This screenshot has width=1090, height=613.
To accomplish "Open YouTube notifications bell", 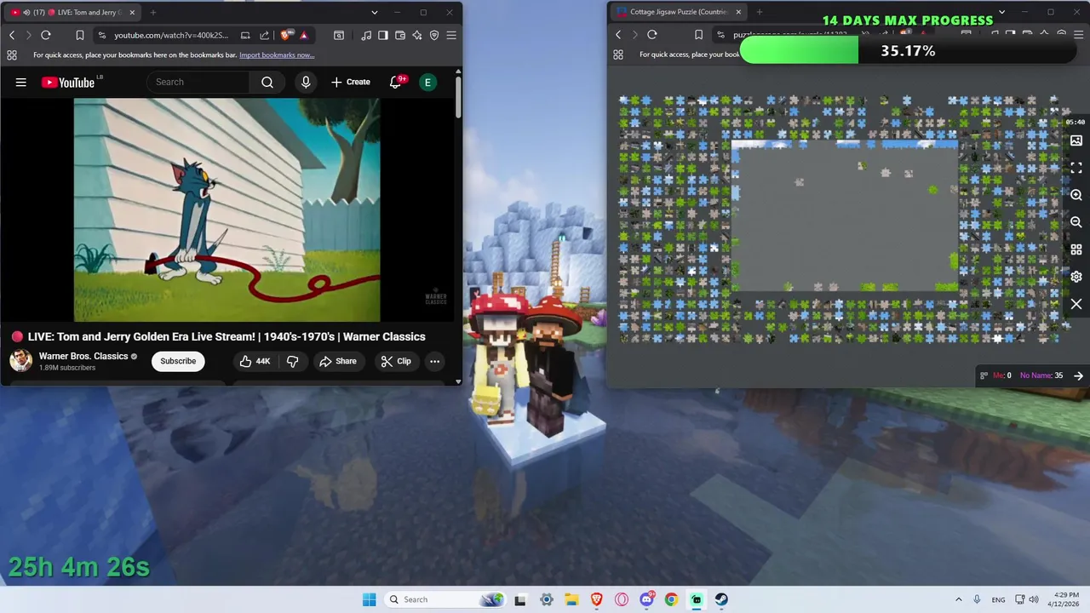I will pyautogui.click(x=396, y=82).
